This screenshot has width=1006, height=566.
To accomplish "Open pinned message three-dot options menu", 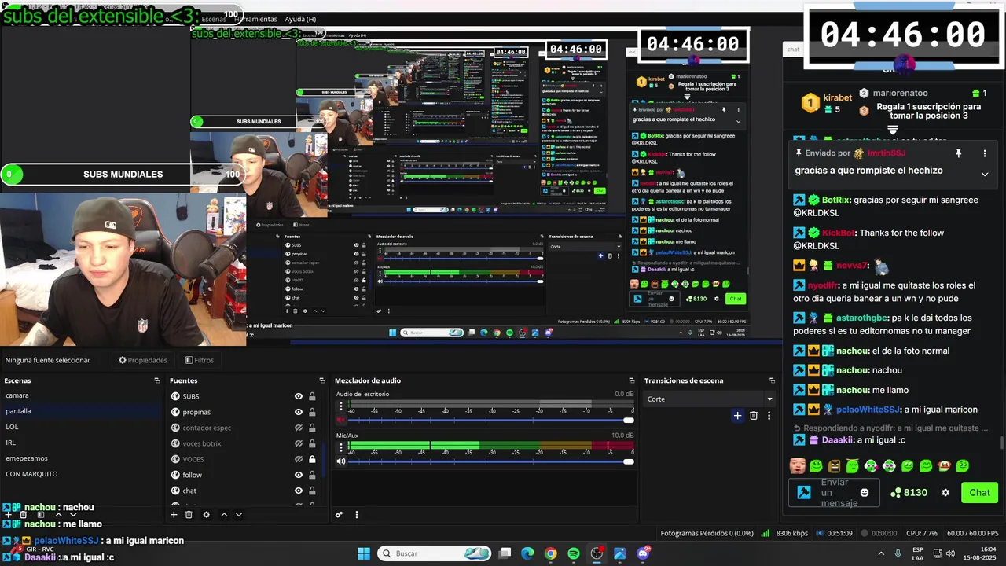I will point(985,153).
